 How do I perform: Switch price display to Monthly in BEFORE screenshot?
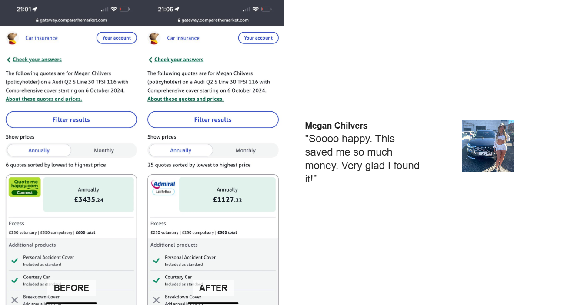click(103, 150)
